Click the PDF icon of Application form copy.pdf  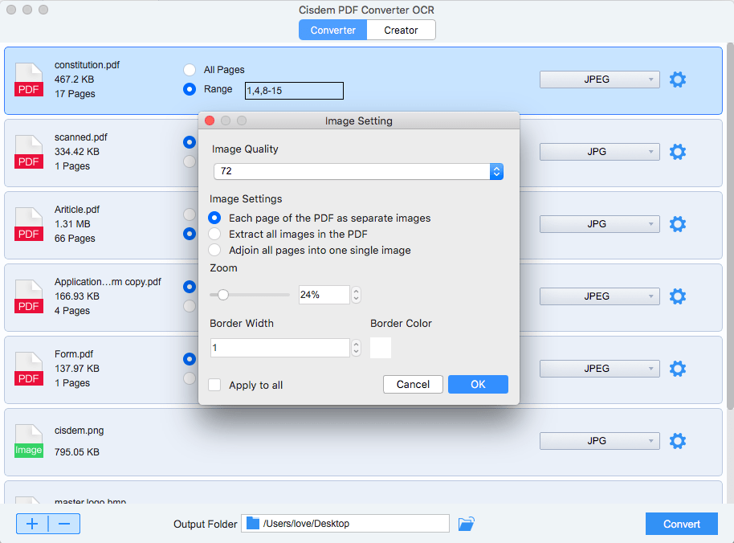coord(29,296)
